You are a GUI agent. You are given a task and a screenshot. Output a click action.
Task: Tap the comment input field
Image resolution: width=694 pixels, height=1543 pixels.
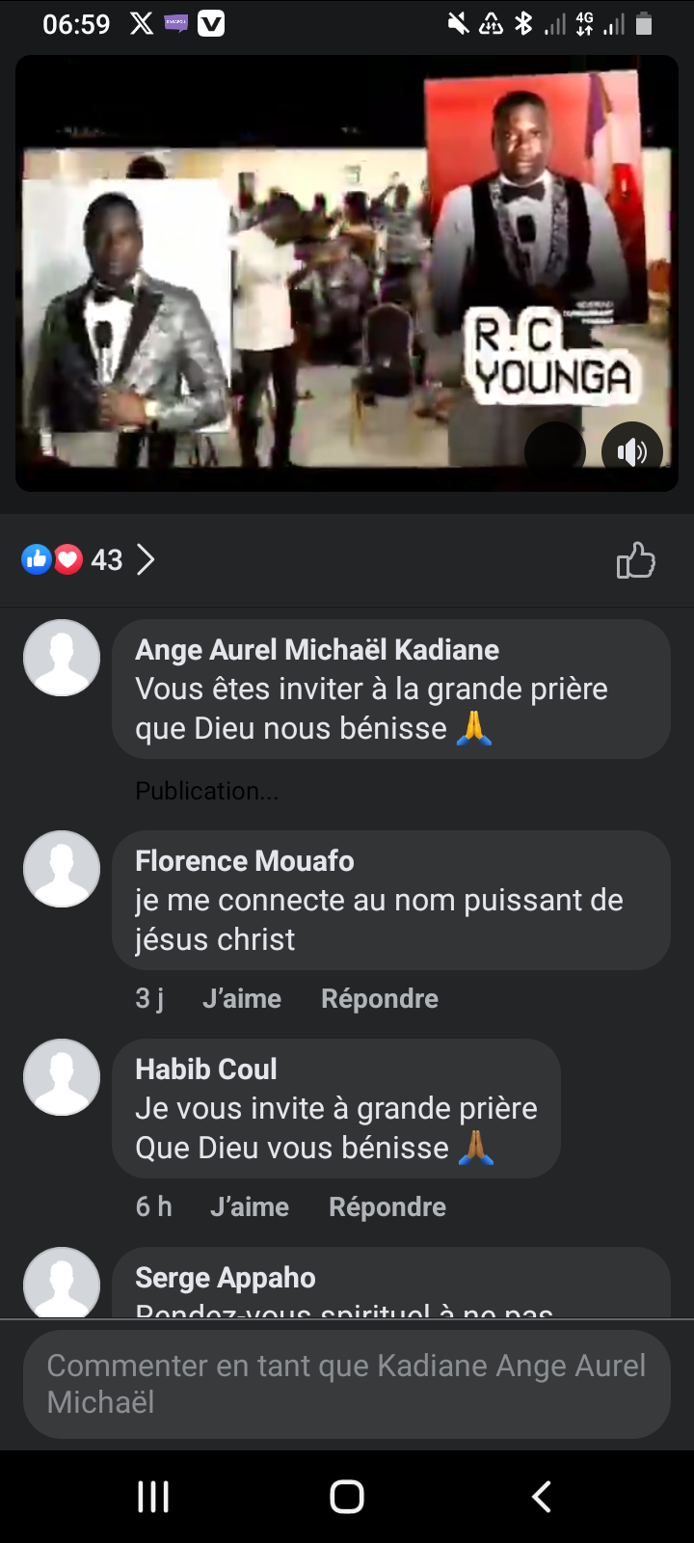(347, 1384)
